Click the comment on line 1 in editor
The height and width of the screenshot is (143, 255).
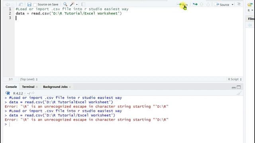click(x=72, y=9)
